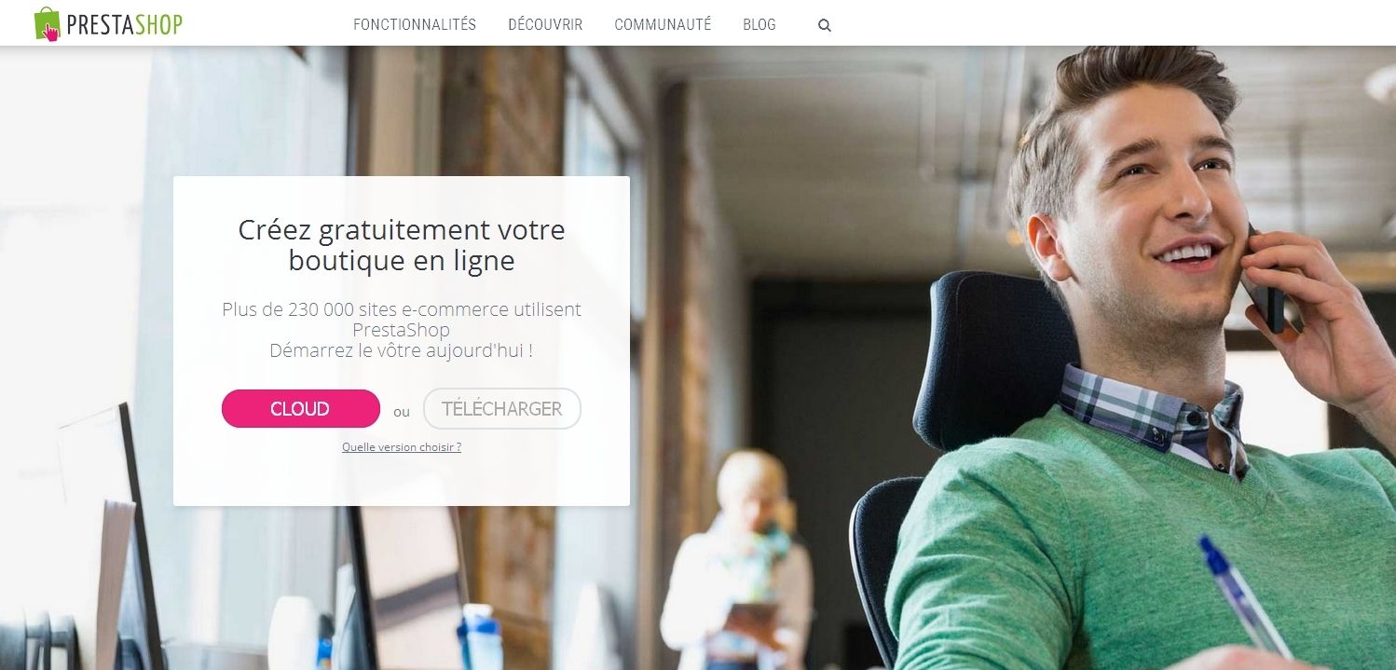Click the PrestaShop wordmark in header

(x=124, y=25)
